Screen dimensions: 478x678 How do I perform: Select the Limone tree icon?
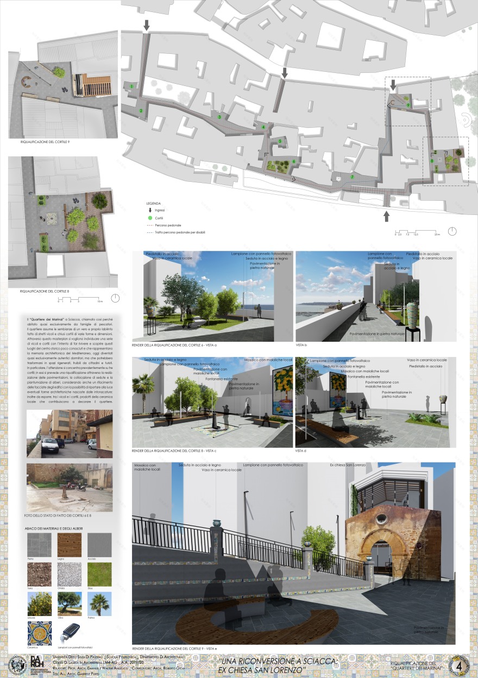40,604
